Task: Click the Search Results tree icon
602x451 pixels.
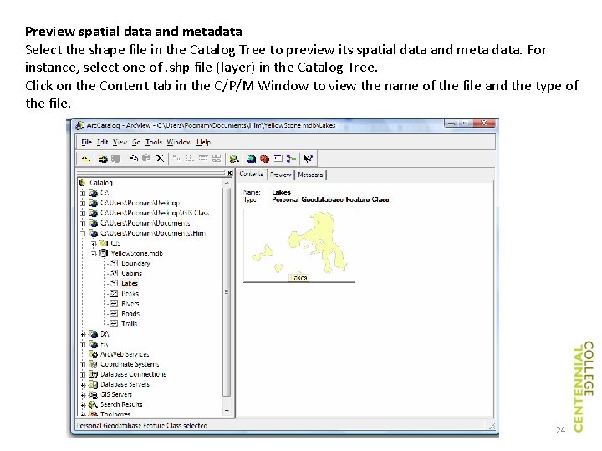Action: coord(93,404)
